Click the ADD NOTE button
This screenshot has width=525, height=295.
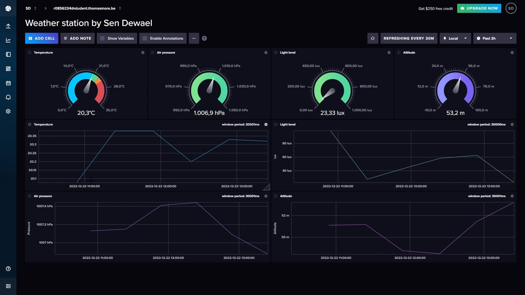tap(77, 38)
